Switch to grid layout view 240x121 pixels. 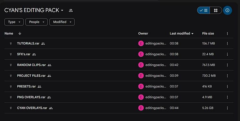pos(216,10)
